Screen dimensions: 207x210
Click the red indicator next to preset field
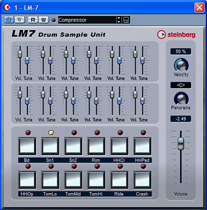[x=53, y=20]
